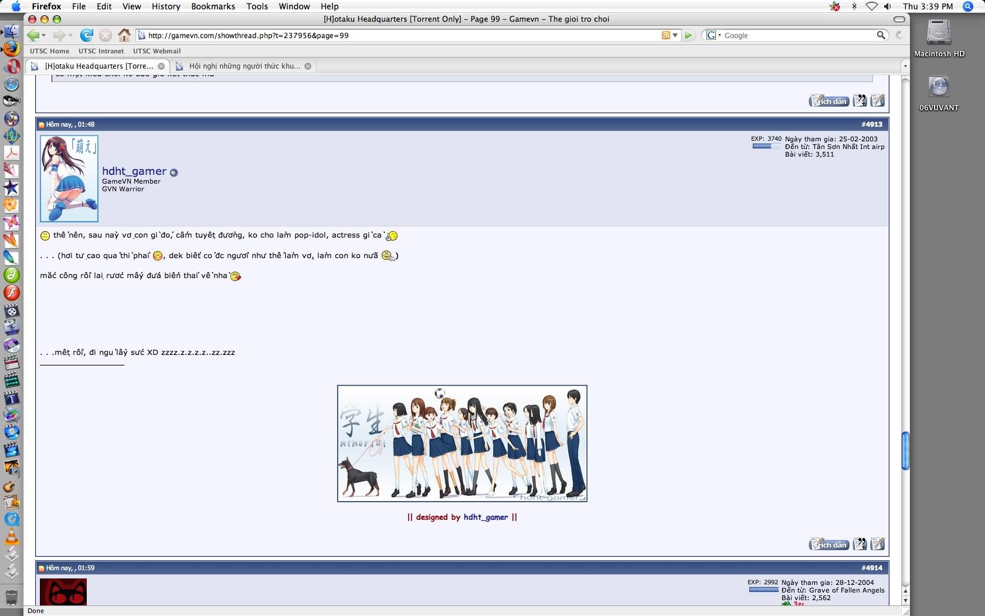Go to the Home page
The width and height of the screenshot is (985, 616).
coord(124,35)
